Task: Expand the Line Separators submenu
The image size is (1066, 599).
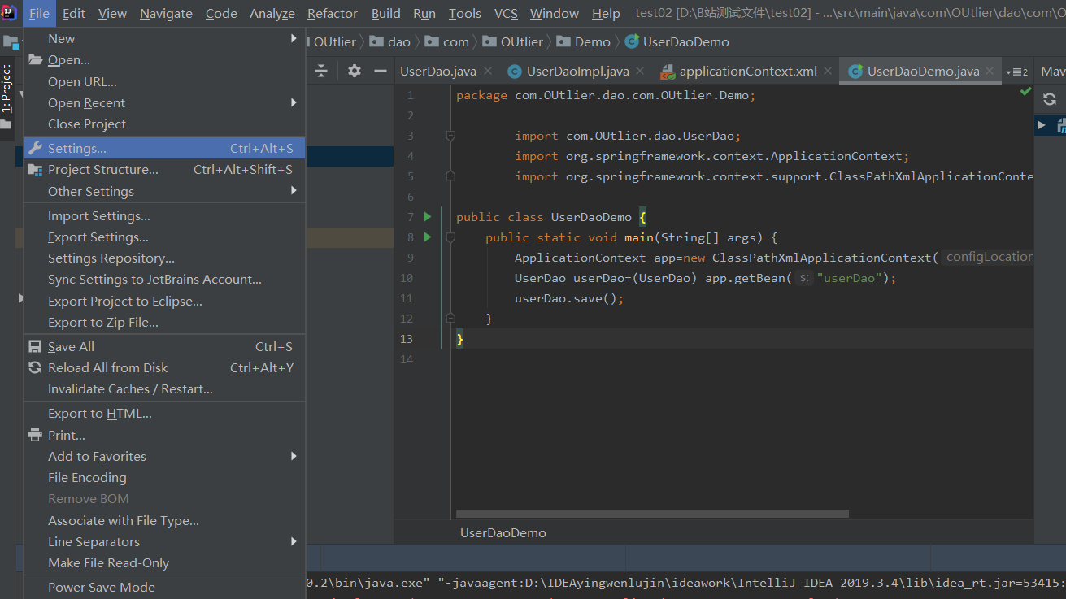Action: 163,541
